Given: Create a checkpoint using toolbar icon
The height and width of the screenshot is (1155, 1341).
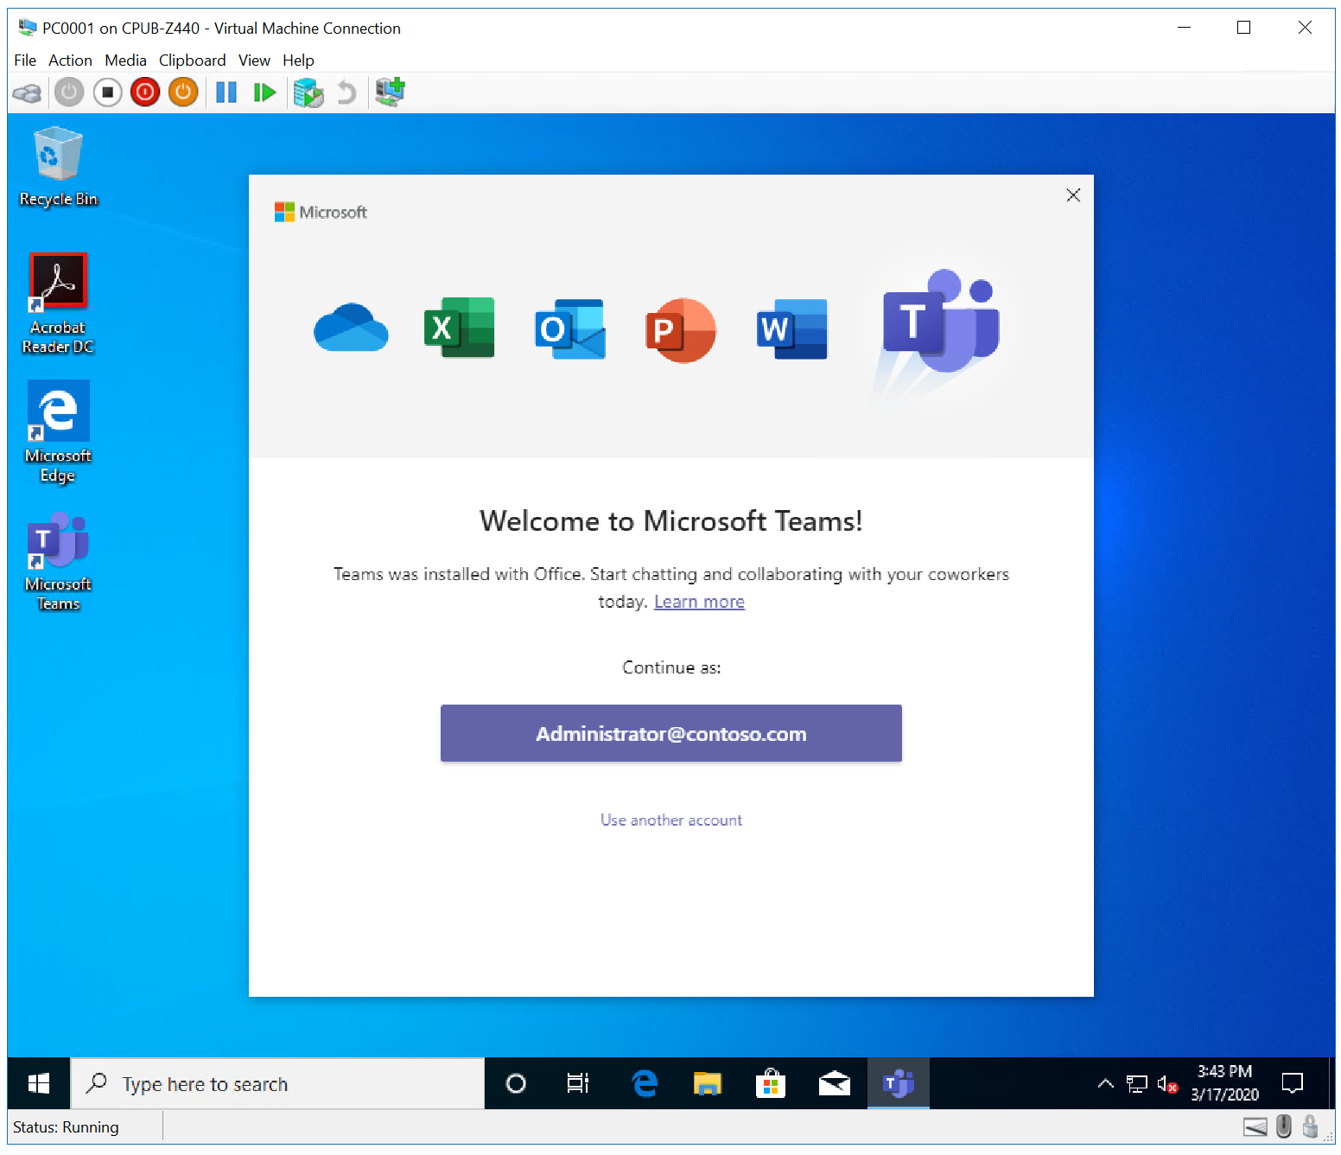Looking at the screenshot, I should [x=308, y=92].
